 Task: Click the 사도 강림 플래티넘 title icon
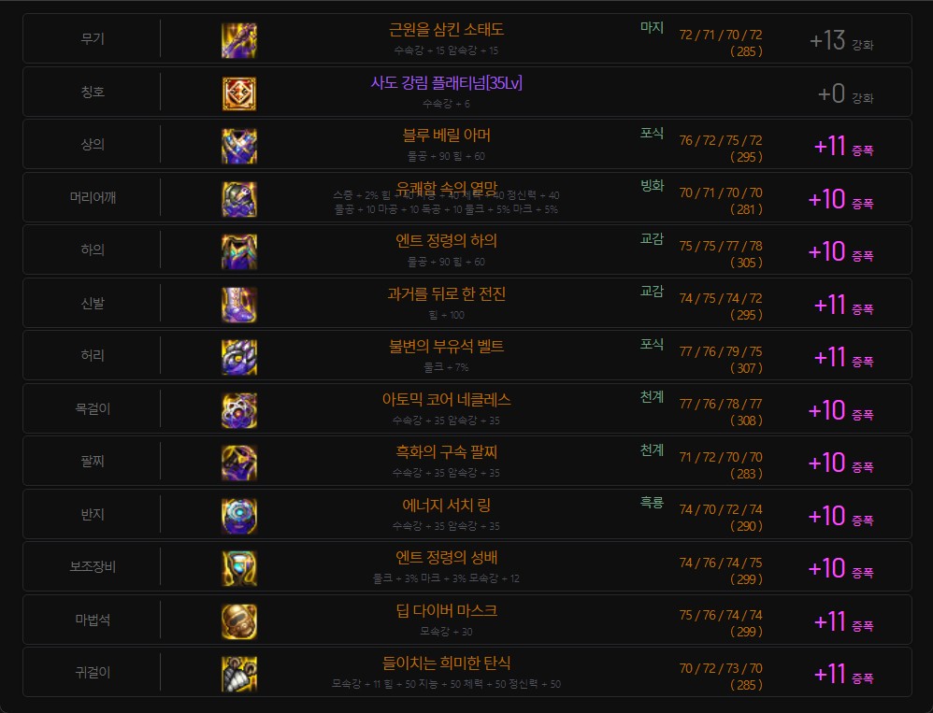[x=238, y=93]
